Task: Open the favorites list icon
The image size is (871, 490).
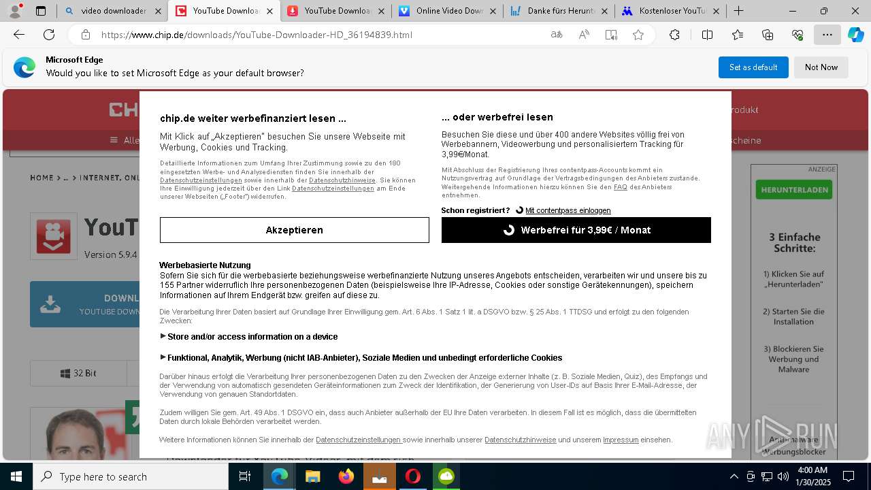Action: point(738,35)
